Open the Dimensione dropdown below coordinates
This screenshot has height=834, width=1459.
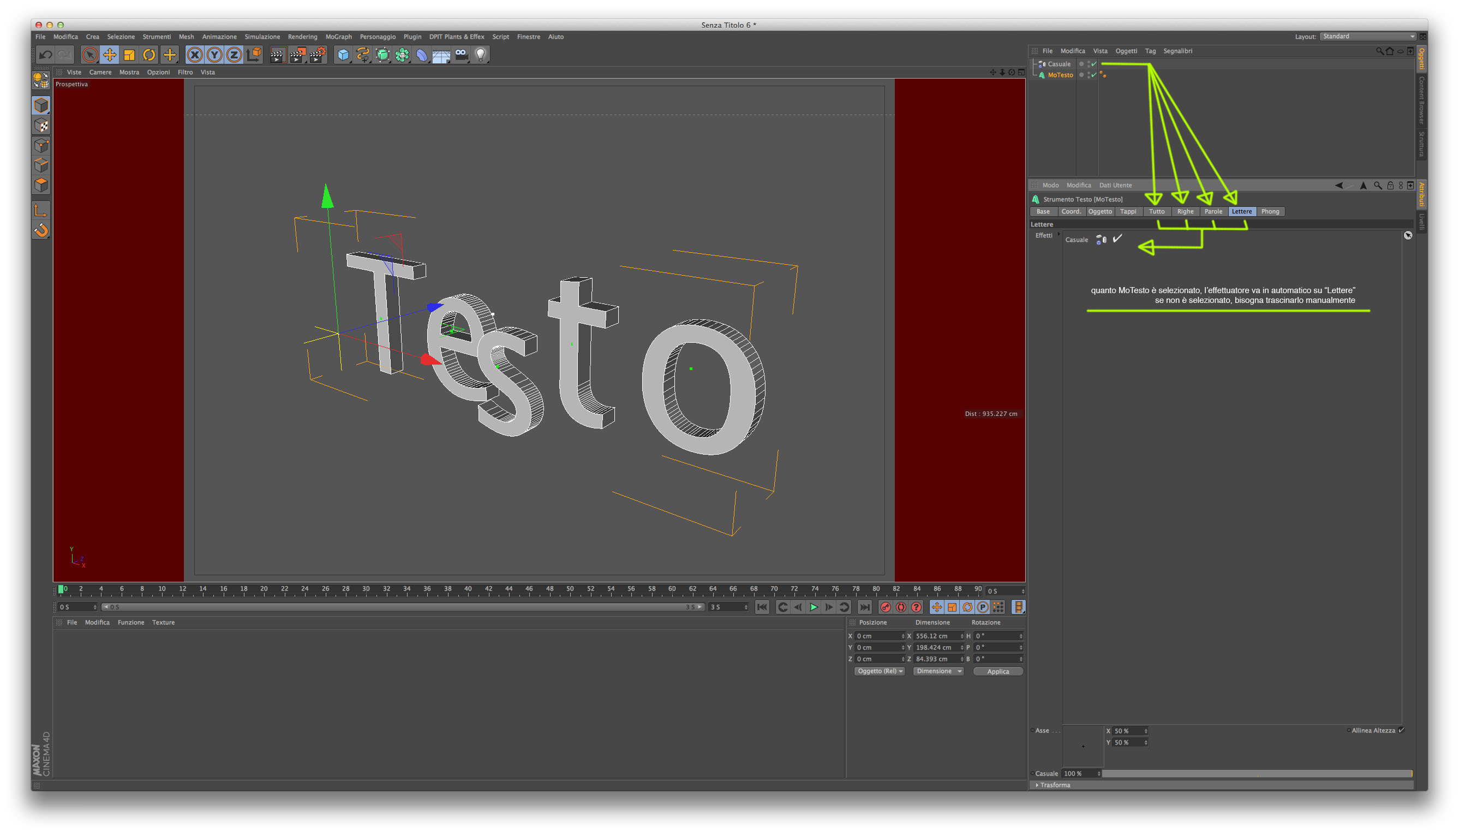938,671
